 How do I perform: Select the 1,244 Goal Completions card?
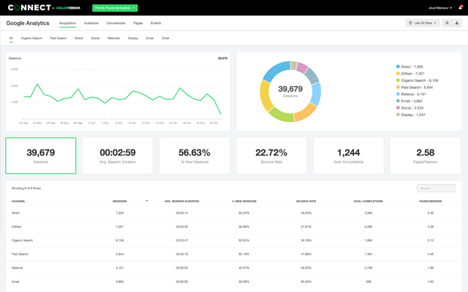(349, 155)
